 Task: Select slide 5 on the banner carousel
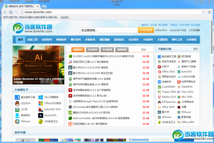tap(60, 82)
